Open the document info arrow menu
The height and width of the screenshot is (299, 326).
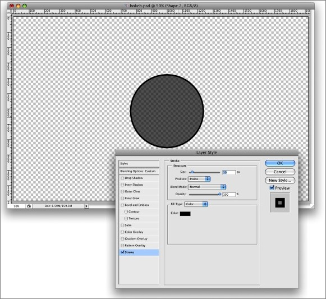(86, 206)
